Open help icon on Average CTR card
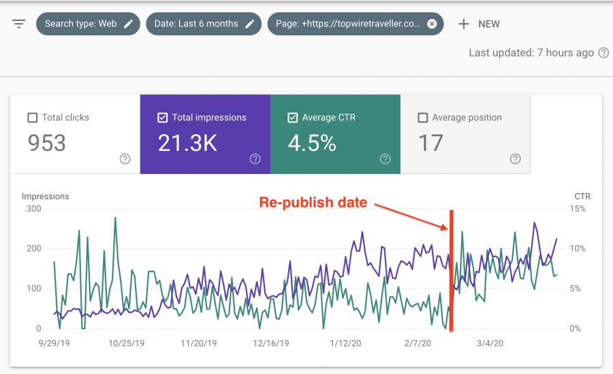Screen dimensions: 613x374 point(386,159)
